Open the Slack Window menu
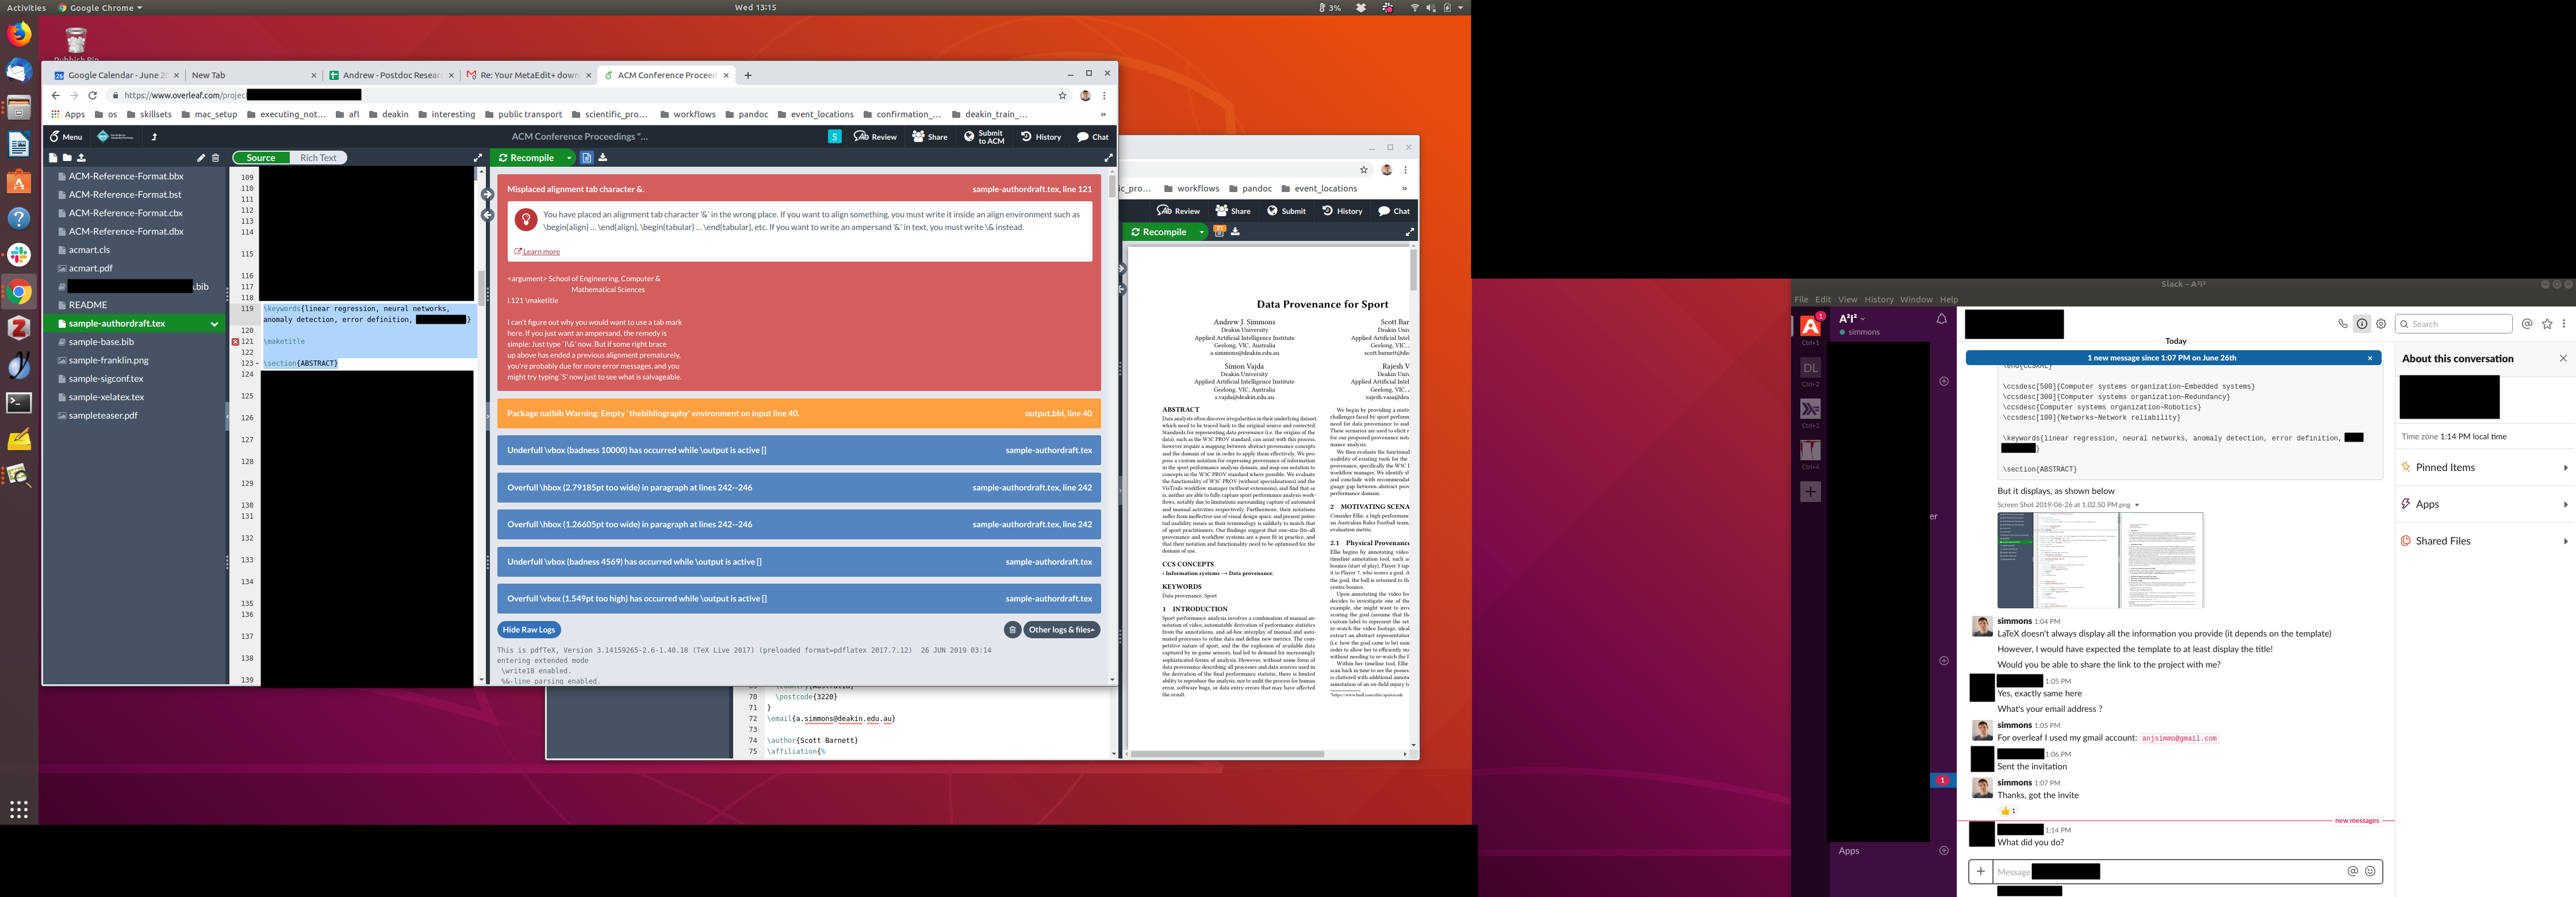Screen dimensions: 2576x897 [1916, 300]
